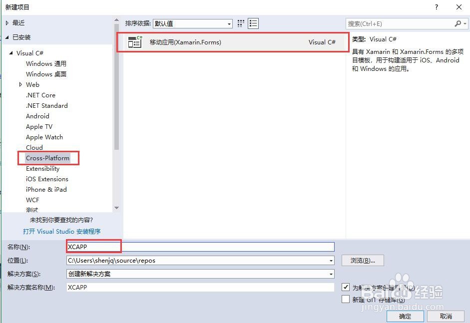Open the sort by dropdown
The height and width of the screenshot is (323, 470).
[193, 23]
